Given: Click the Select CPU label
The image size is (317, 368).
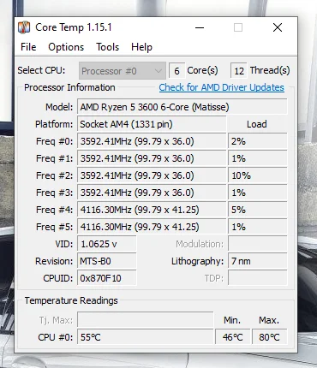Looking at the screenshot, I should coord(41,70).
